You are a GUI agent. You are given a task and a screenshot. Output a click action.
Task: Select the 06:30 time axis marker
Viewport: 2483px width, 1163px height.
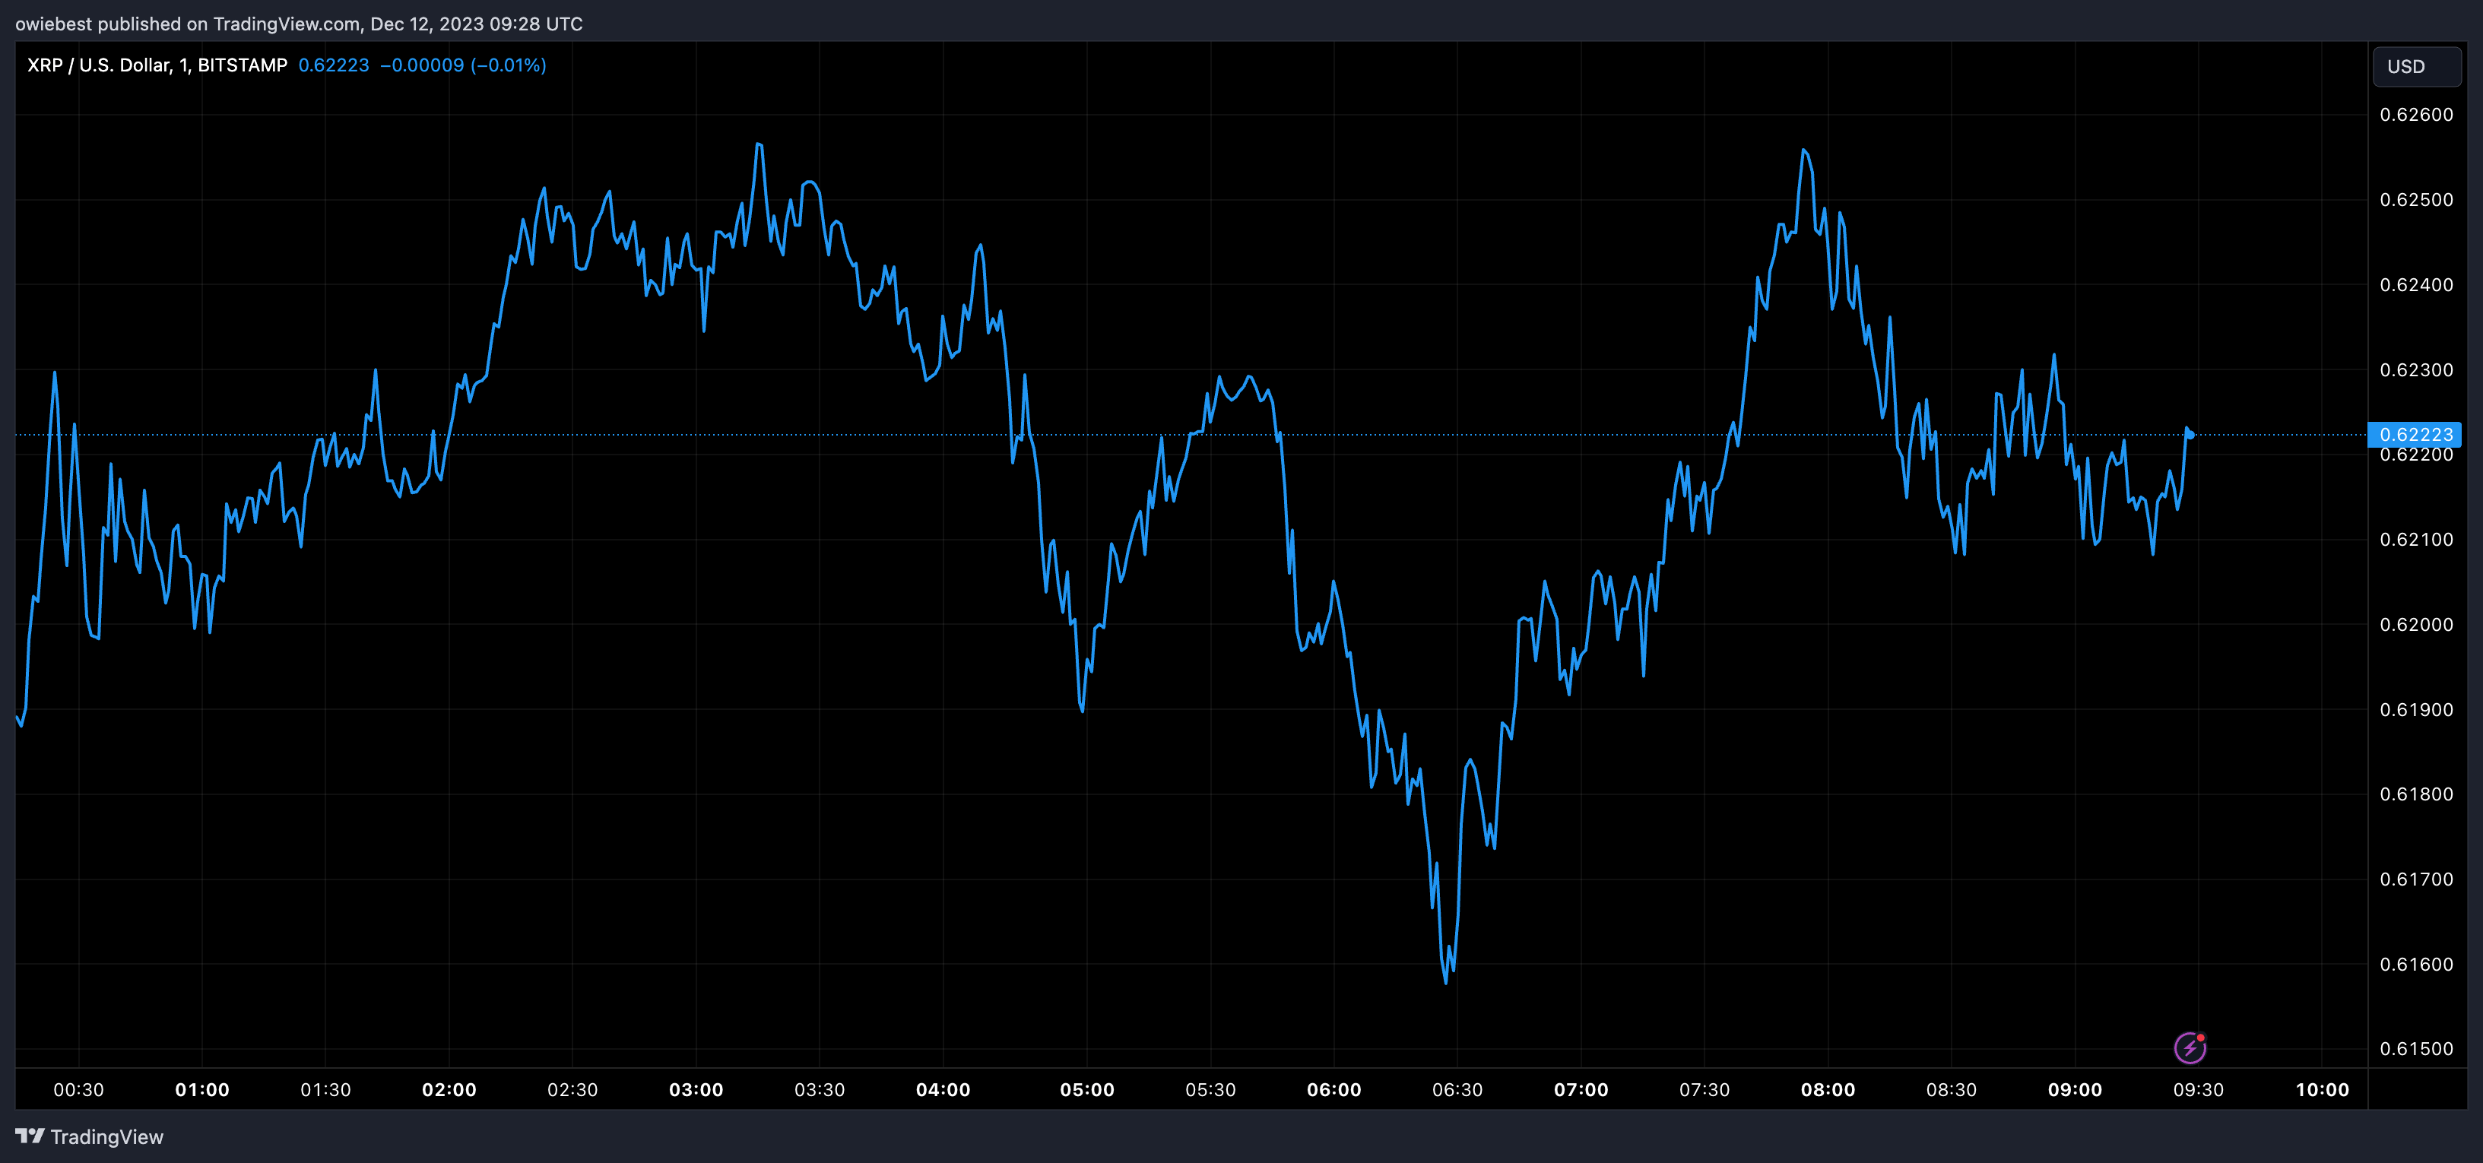1457,1090
